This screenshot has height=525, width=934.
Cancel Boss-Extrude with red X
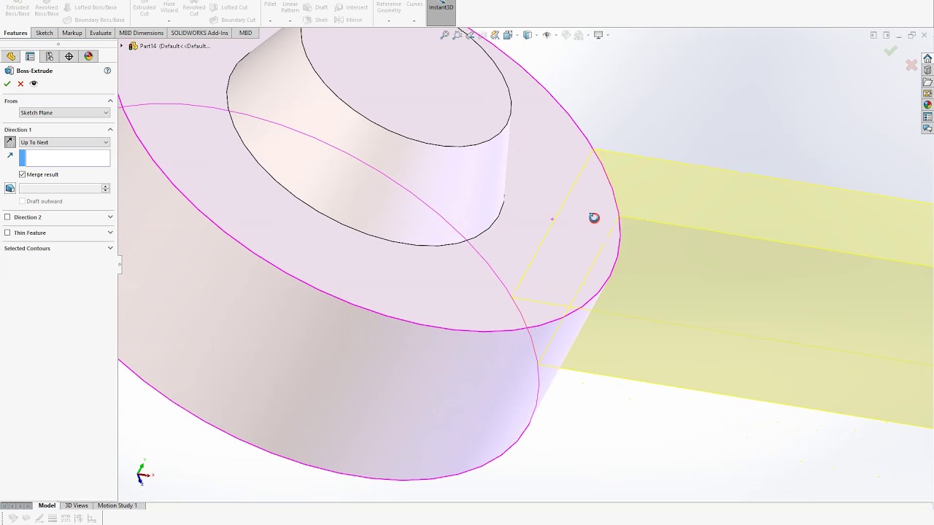20,84
